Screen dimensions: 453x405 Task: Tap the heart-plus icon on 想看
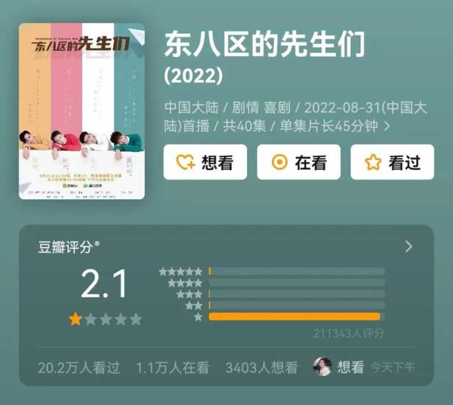[186, 162]
